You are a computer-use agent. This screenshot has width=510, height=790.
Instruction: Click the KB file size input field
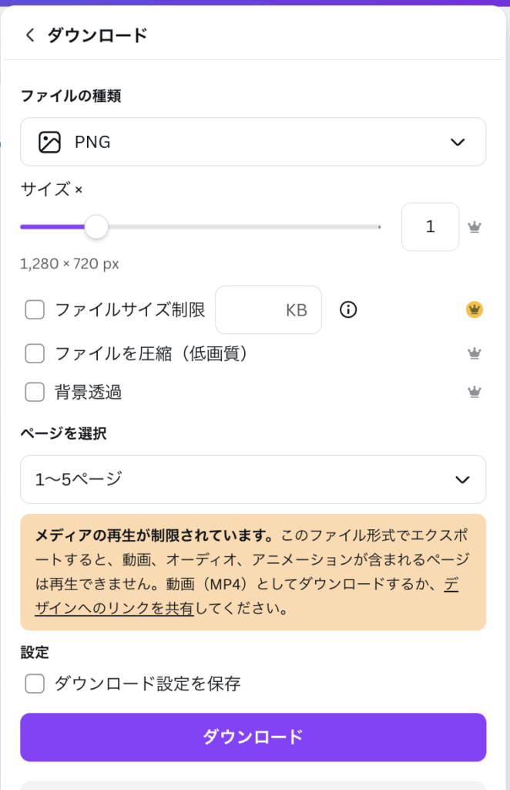tap(268, 310)
